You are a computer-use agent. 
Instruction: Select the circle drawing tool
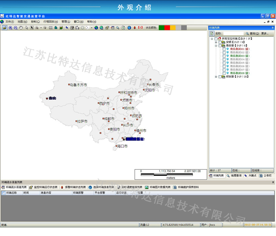click(x=82, y=28)
